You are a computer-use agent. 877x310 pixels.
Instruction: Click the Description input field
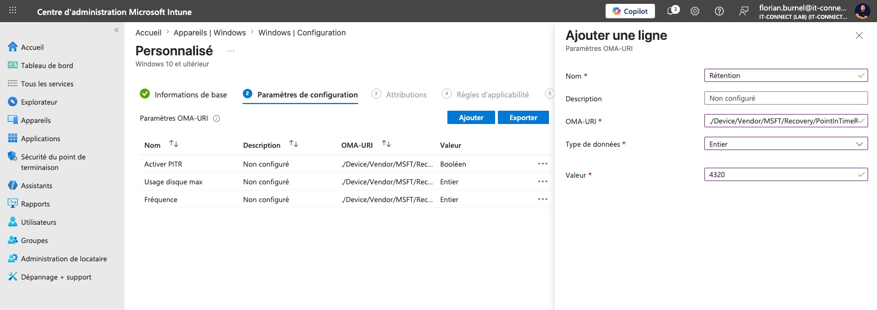pyautogui.click(x=785, y=98)
